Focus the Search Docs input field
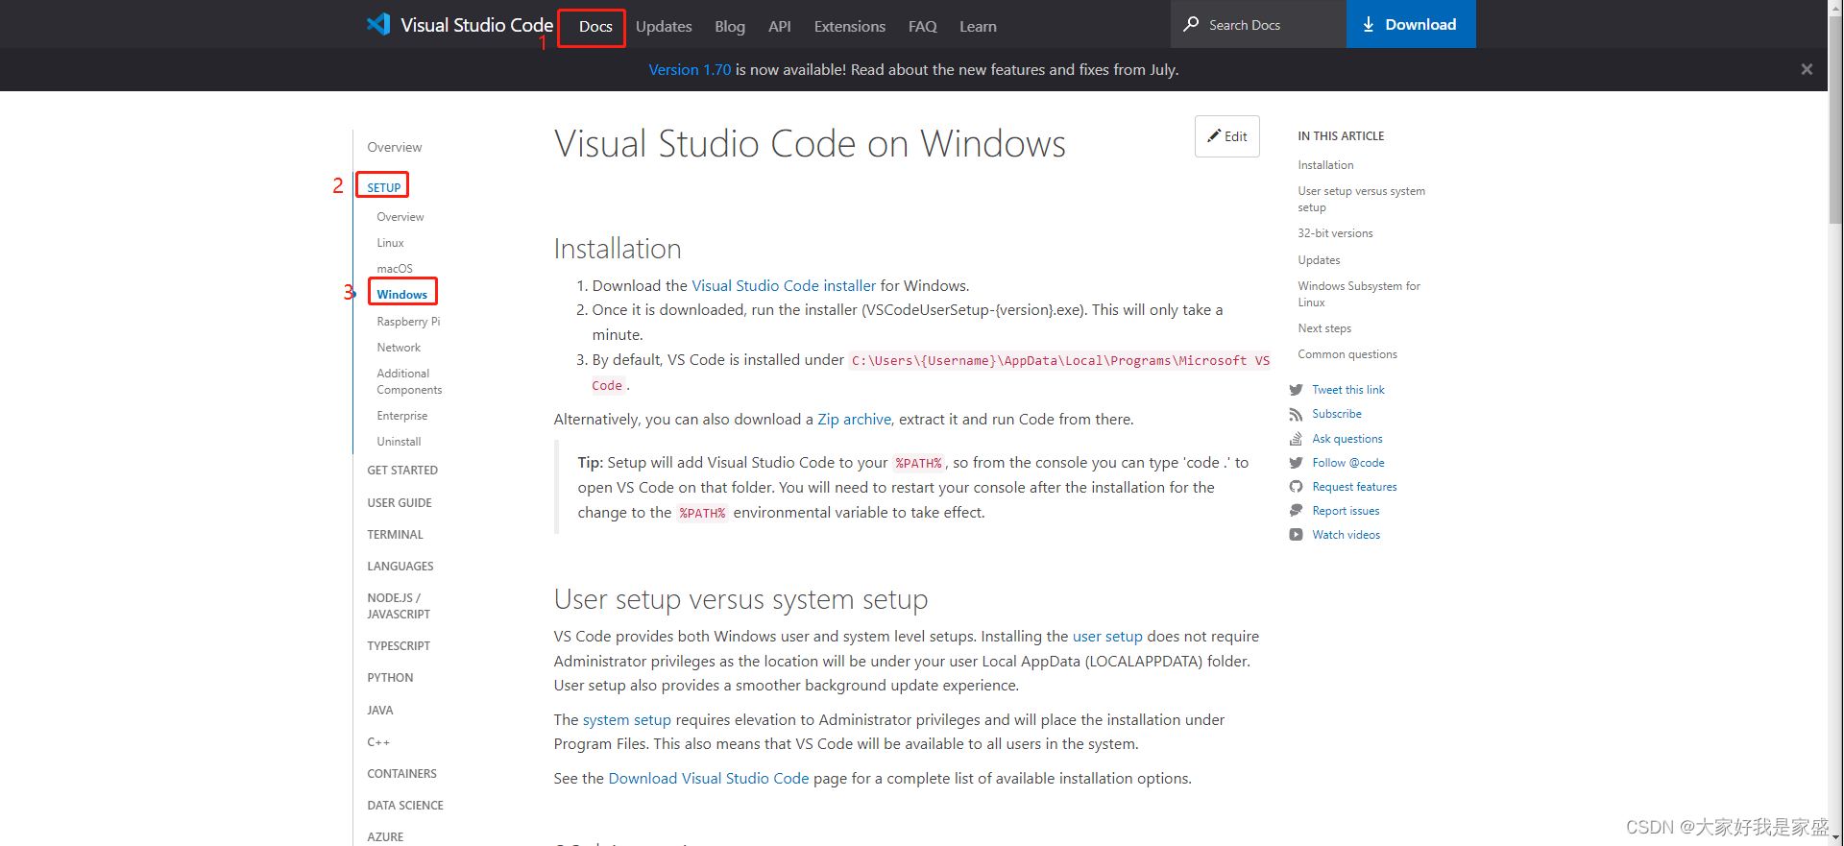The width and height of the screenshot is (1844, 846). pos(1258,24)
